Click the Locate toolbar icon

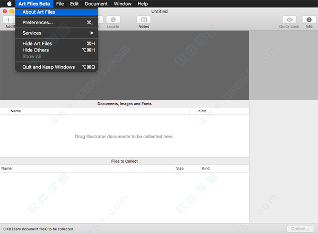point(113,20)
